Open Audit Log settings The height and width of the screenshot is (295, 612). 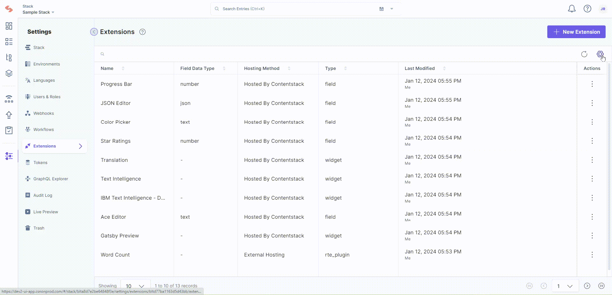click(55, 195)
